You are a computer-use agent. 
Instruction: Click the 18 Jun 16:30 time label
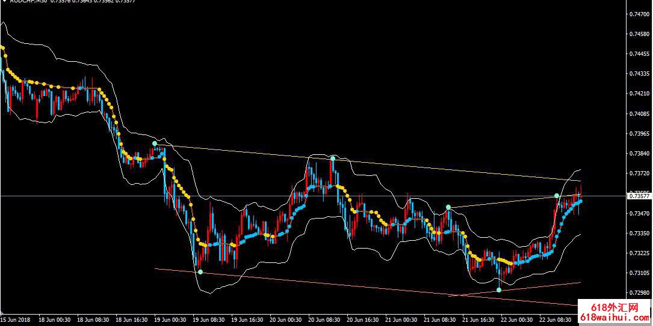132,320
